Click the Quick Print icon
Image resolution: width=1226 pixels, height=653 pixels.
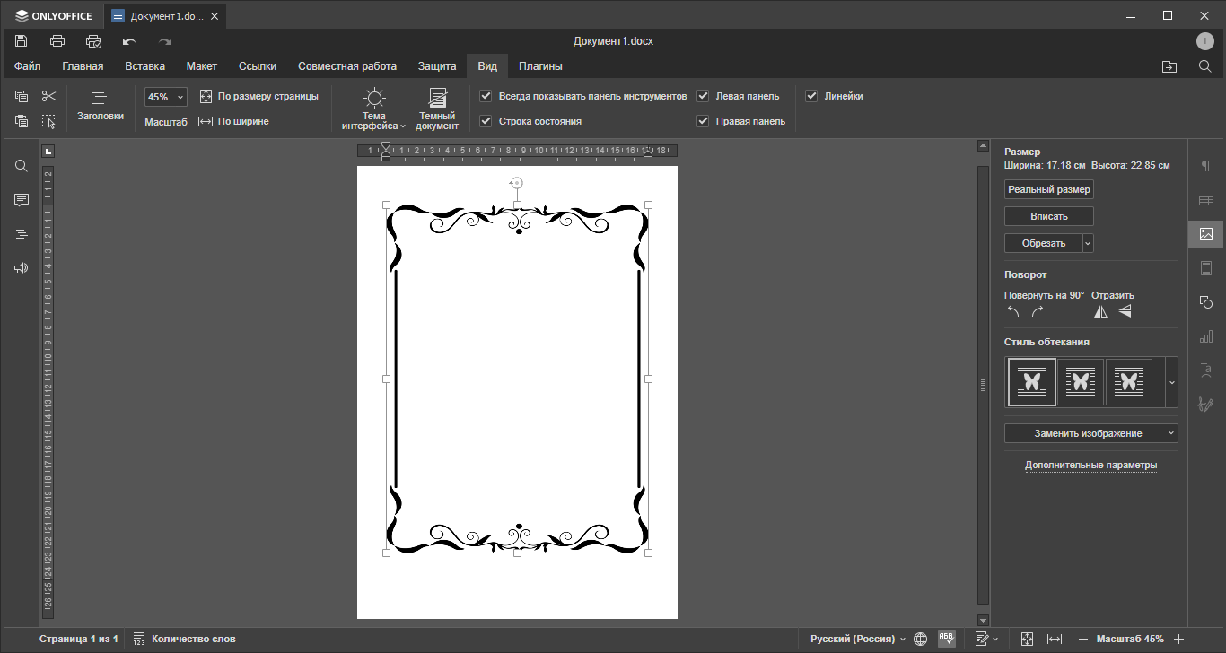[93, 41]
